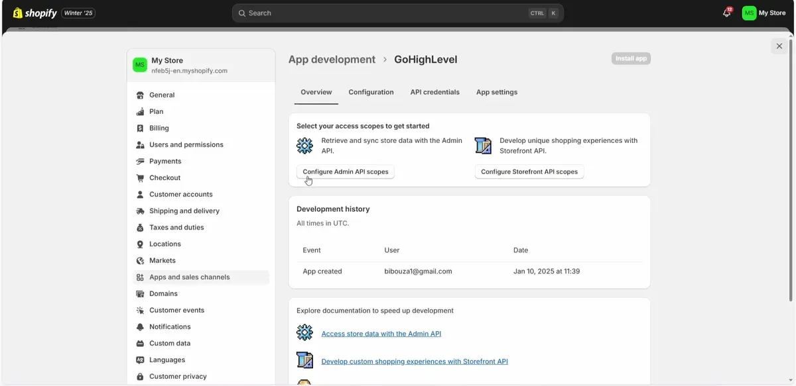Open Apps and sales channels settings
796x386 pixels.
coord(201,277)
